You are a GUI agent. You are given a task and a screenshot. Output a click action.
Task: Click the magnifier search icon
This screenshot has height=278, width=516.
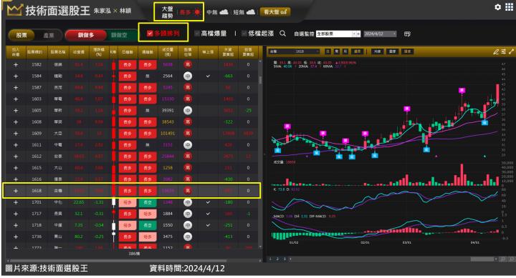pyautogui.click(x=282, y=34)
